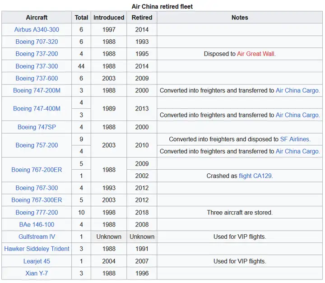This screenshot has height=283, width=325.
Task: Open the Boeing 707-320 link
Action: [x=37, y=42]
